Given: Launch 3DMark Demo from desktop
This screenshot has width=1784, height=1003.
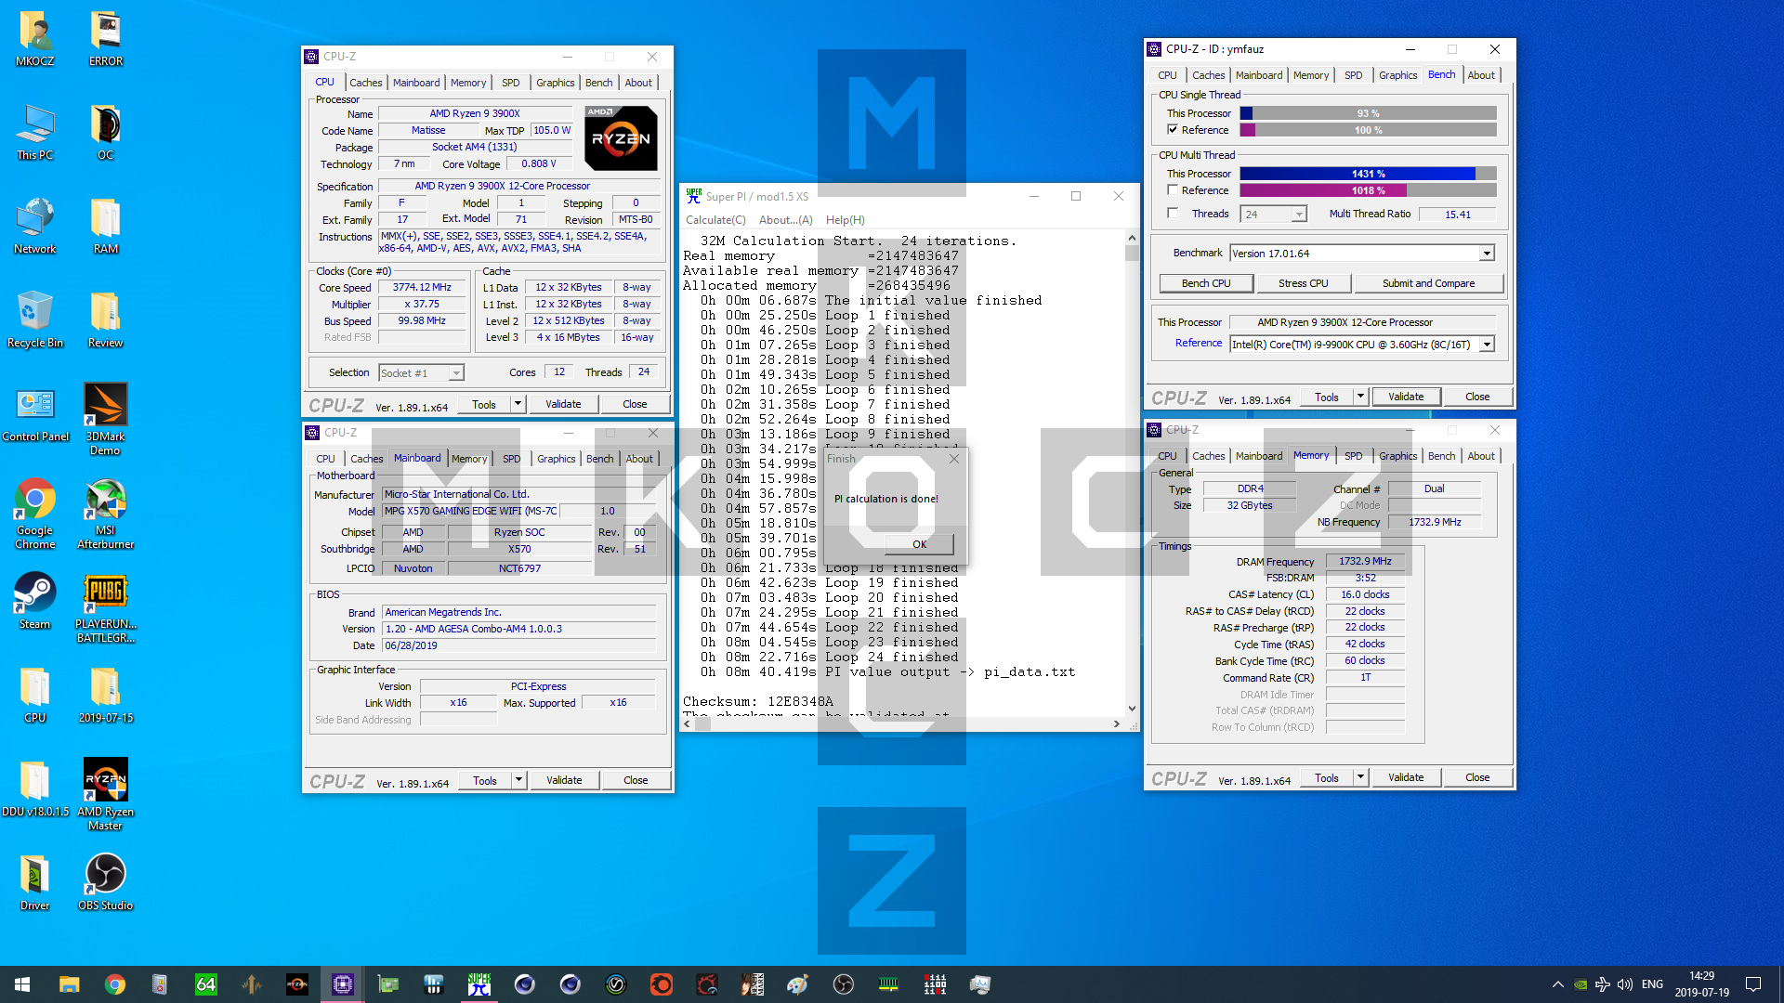Looking at the screenshot, I should pyautogui.click(x=106, y=420).
